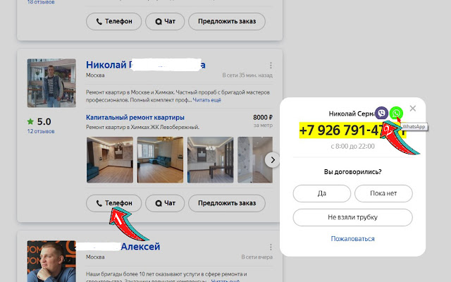Open 18 отзывов reviews link
Viewport: 451px width, 282px height.
(41, 2)
